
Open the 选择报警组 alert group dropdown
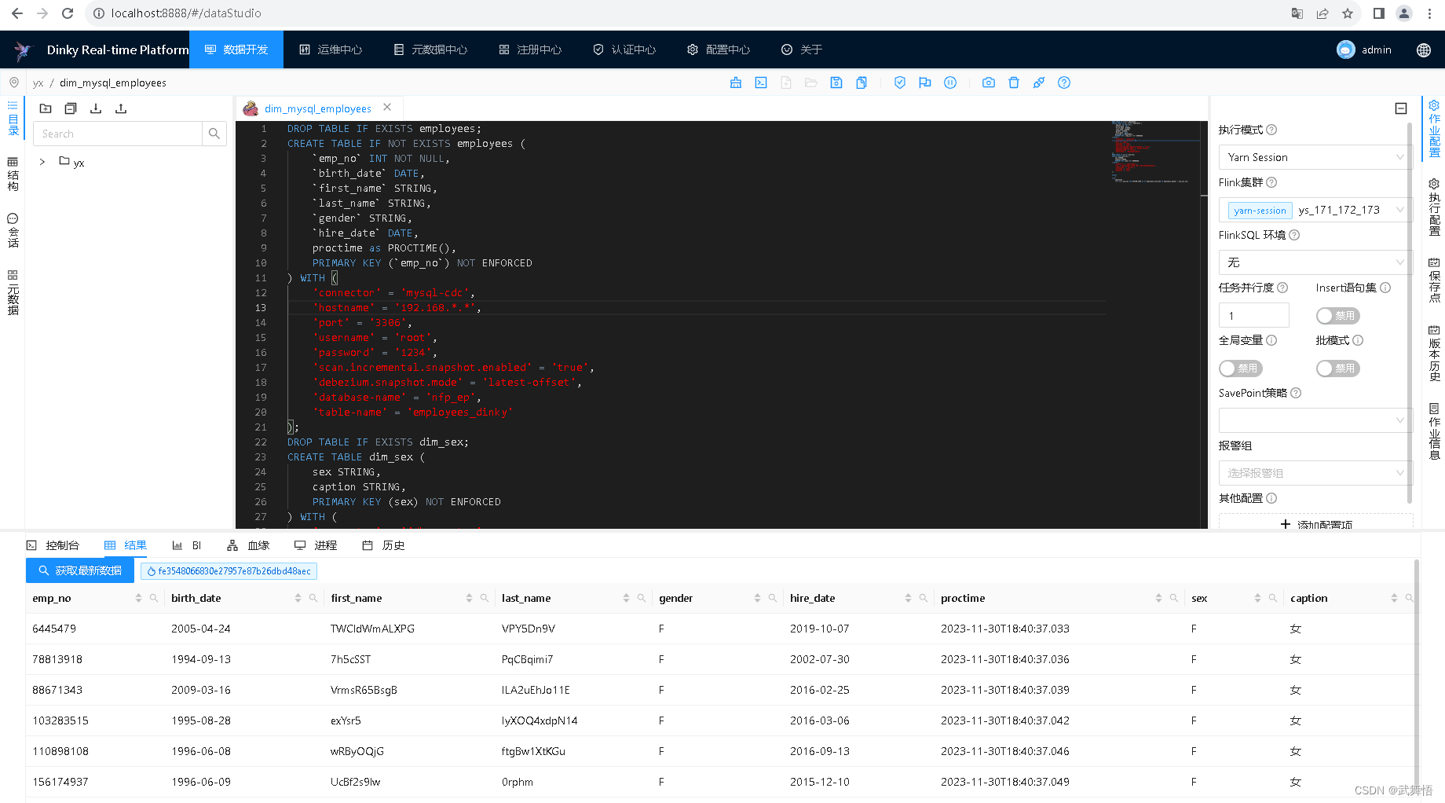pos(1314,472)
